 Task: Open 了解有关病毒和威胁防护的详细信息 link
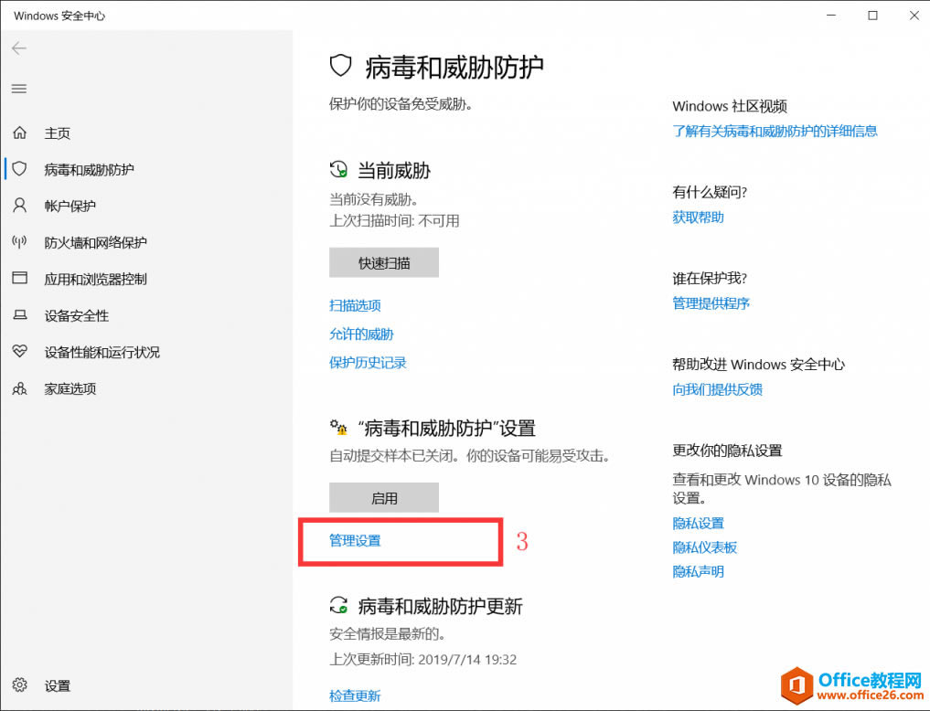click(775, 131)
